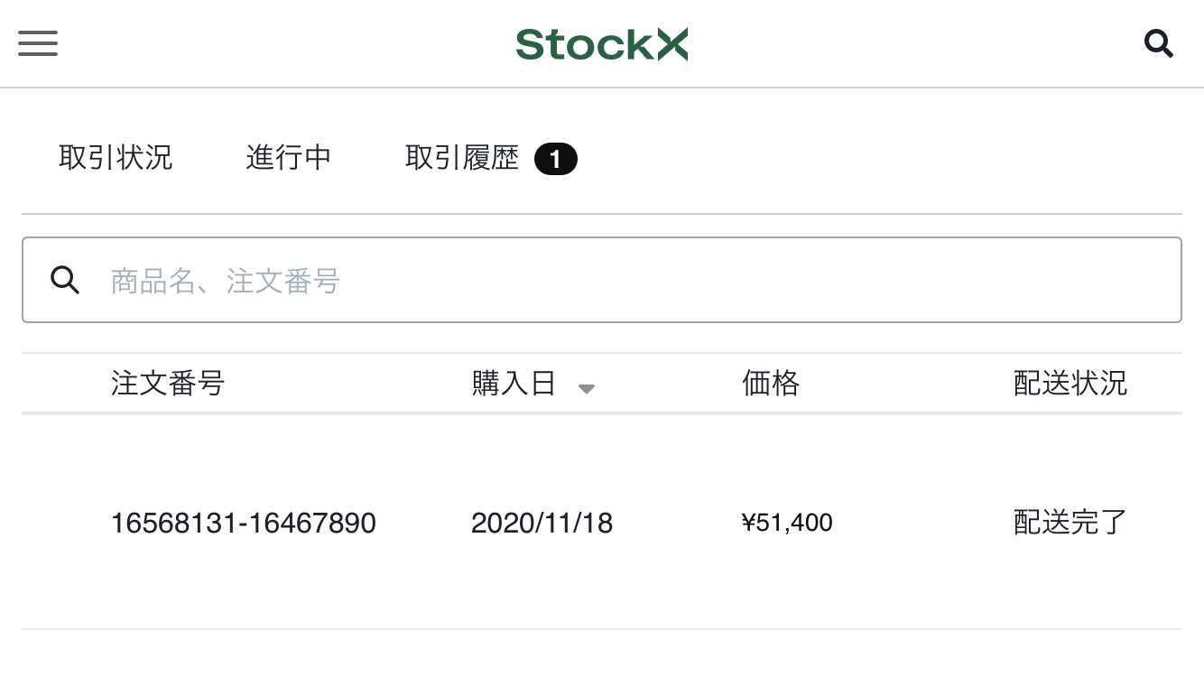Click the badge showing 1 beside 取引履歴
1204x677 pixels.
click(x=555, y=160)
